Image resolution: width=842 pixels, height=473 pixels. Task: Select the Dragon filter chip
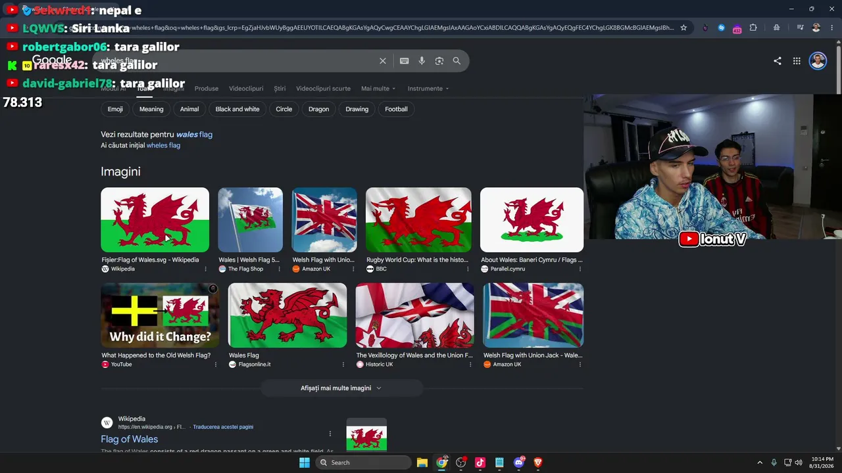[319, 109]
